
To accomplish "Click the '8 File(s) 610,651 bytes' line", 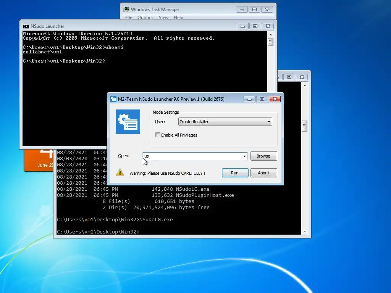I will coord(149,201).
